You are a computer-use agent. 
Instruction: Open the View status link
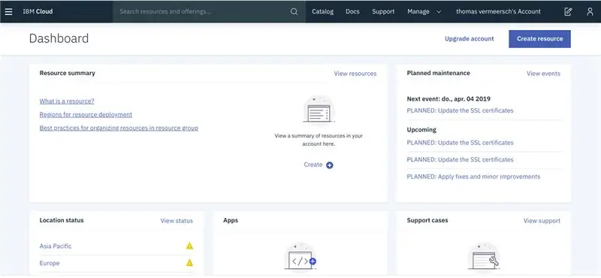pyautogui.click(x=177, y=221)
